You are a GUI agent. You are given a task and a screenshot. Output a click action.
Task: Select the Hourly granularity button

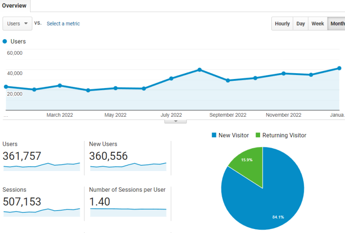pos(282,24)
